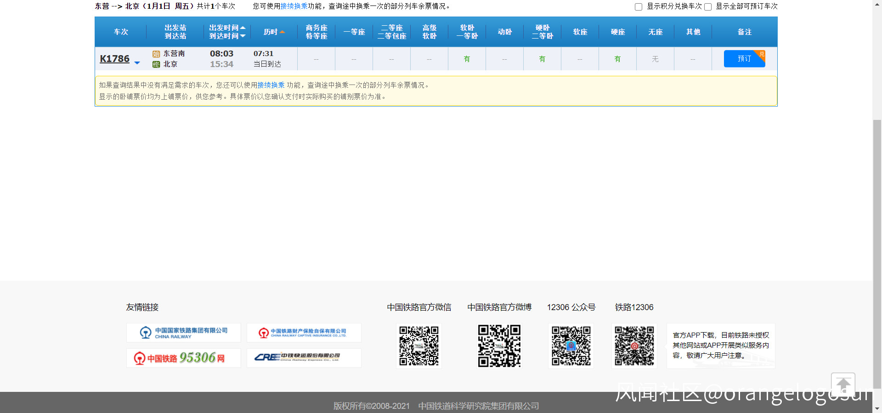The height and width of the screenshot is (413, 882).
Task: Enable the 显示积分兑换车次 checkbox
Action: click(x=639, y=7)
